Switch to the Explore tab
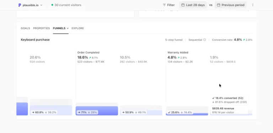 point(77,28)
